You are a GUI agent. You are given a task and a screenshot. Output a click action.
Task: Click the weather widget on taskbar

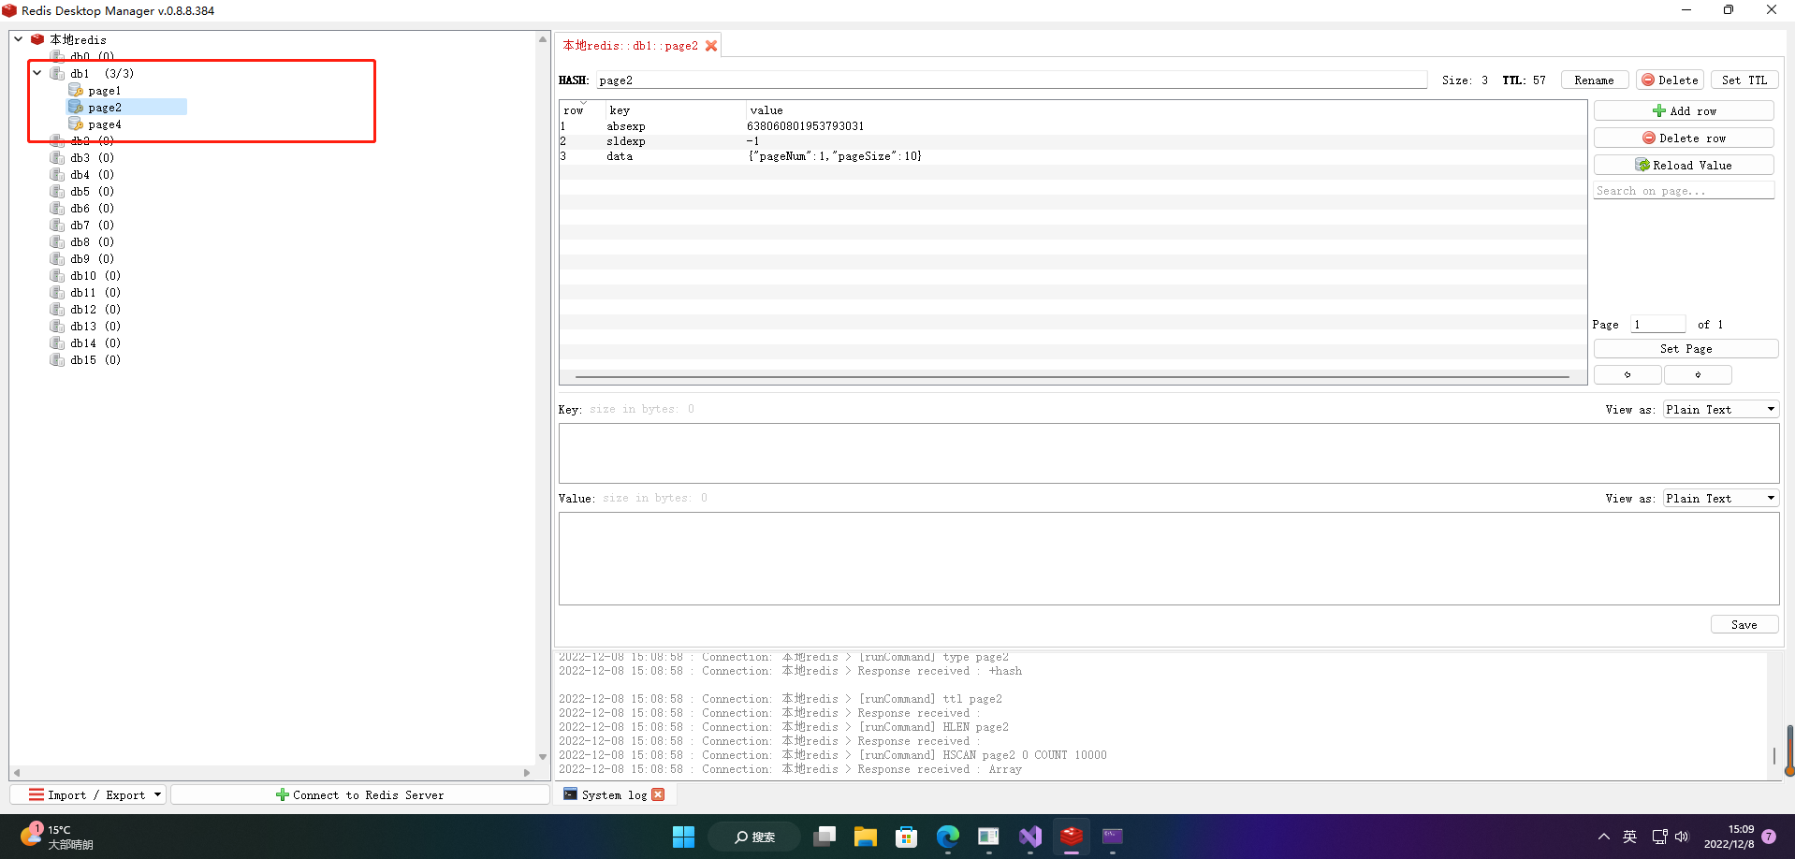56,837
